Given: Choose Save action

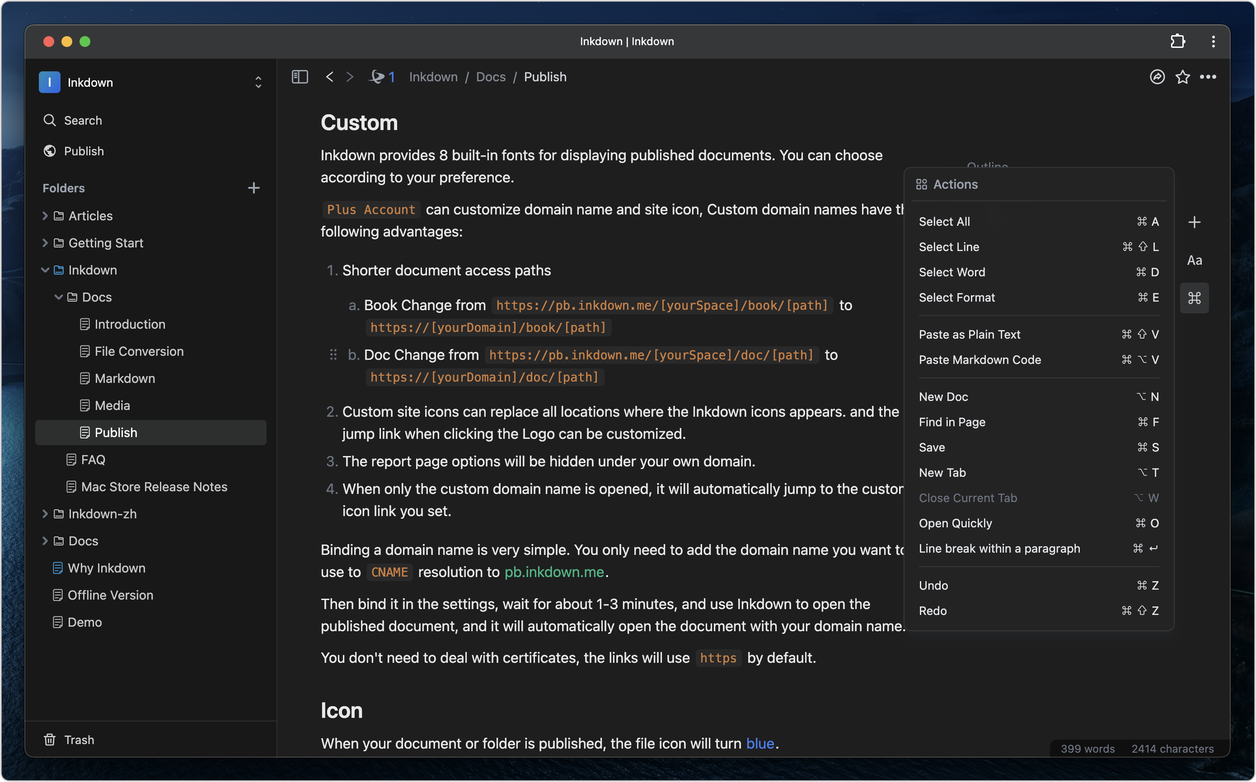Looking at the screenshot, I should click(1038, 447).
